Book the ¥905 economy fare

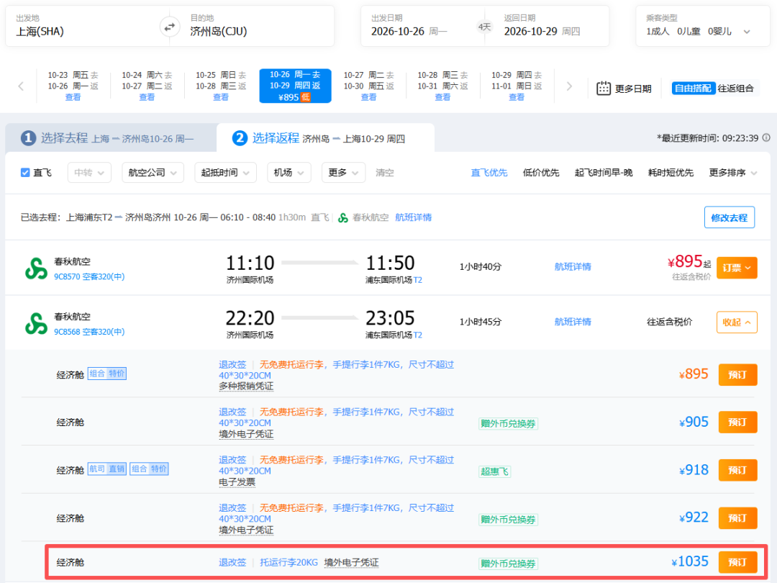pos(738,422)
